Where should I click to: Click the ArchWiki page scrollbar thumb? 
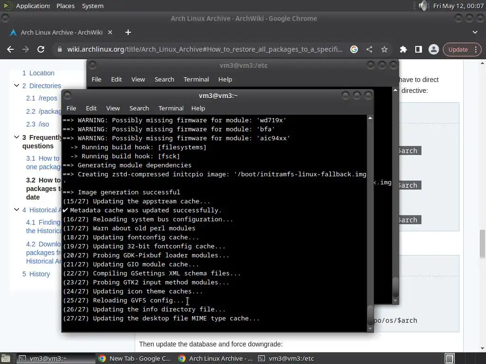482,243
